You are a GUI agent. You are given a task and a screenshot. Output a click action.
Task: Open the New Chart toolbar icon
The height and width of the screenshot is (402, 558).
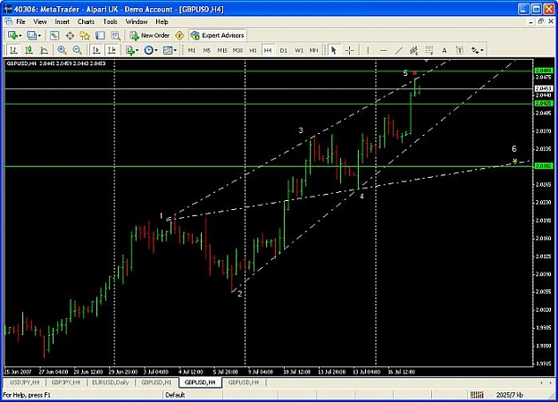click(12, 35)
